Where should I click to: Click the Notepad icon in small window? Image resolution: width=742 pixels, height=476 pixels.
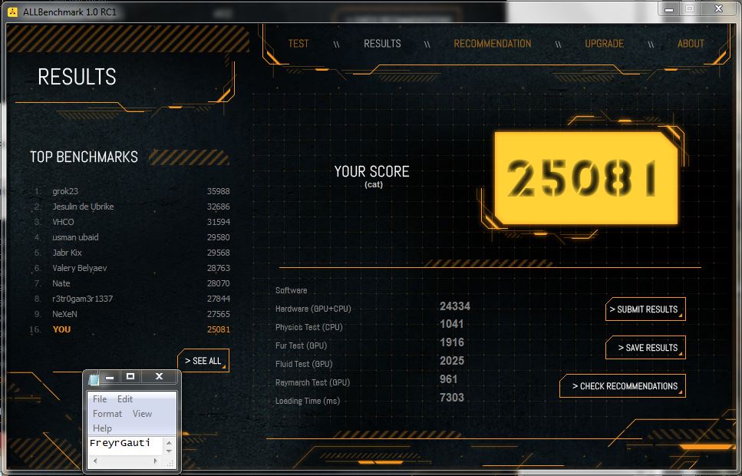94,378
